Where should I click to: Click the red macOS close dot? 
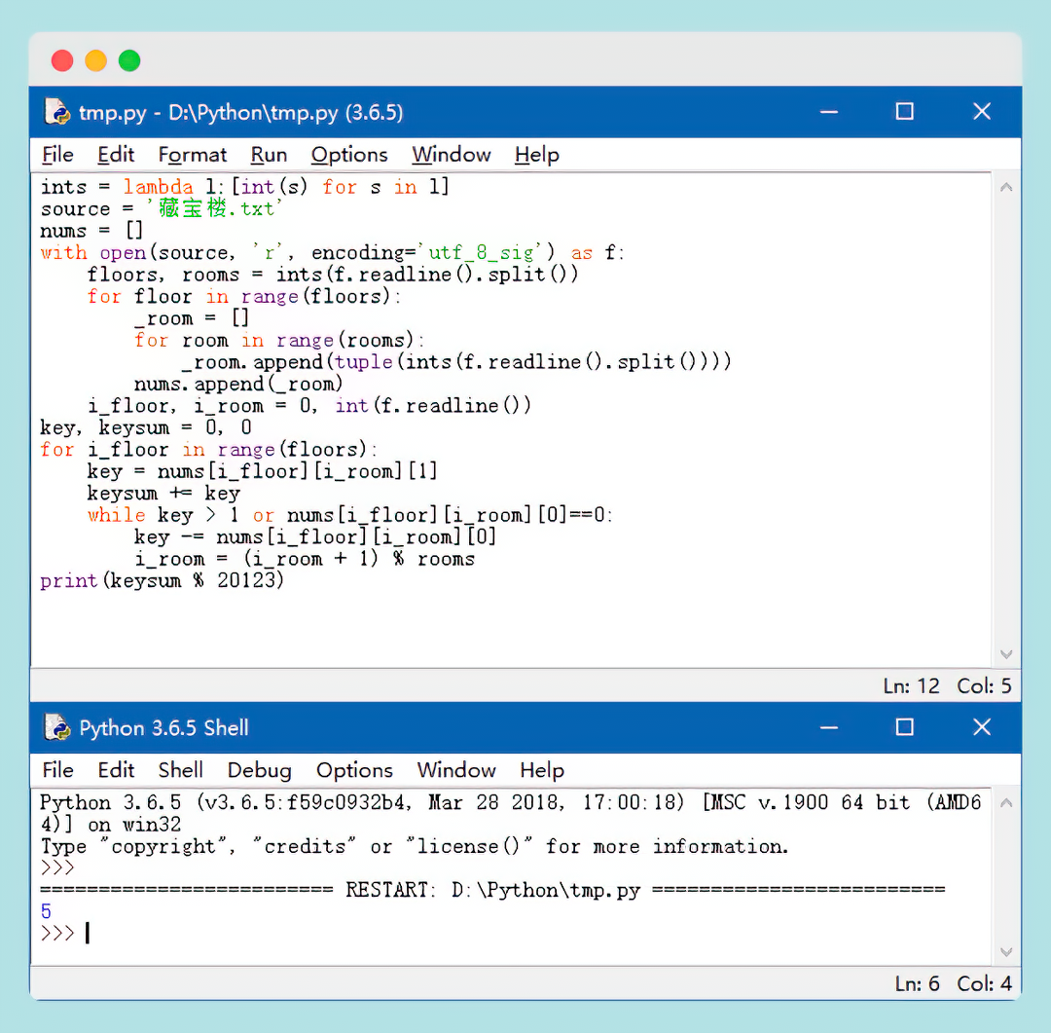(62, 60)
